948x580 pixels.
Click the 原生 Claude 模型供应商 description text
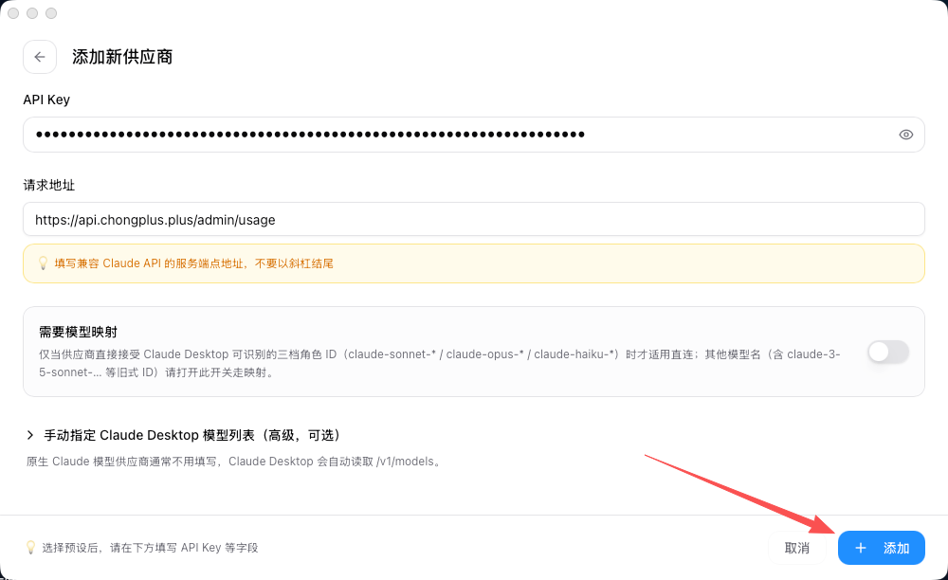pyautogui.click(x=235, y=462)
